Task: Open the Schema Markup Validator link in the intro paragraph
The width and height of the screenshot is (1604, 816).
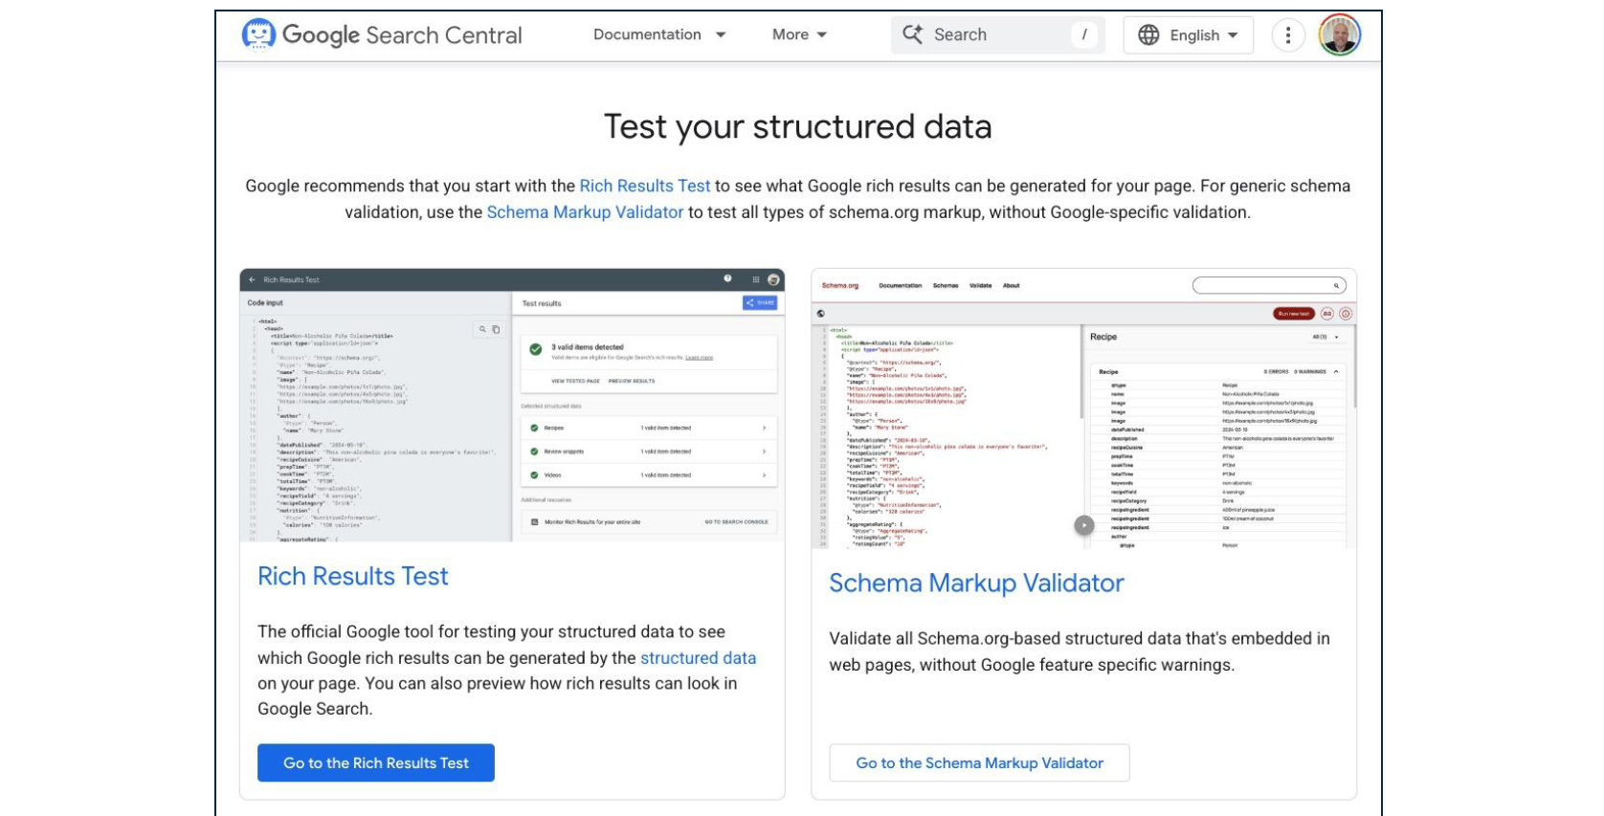Action: point(585,212)
